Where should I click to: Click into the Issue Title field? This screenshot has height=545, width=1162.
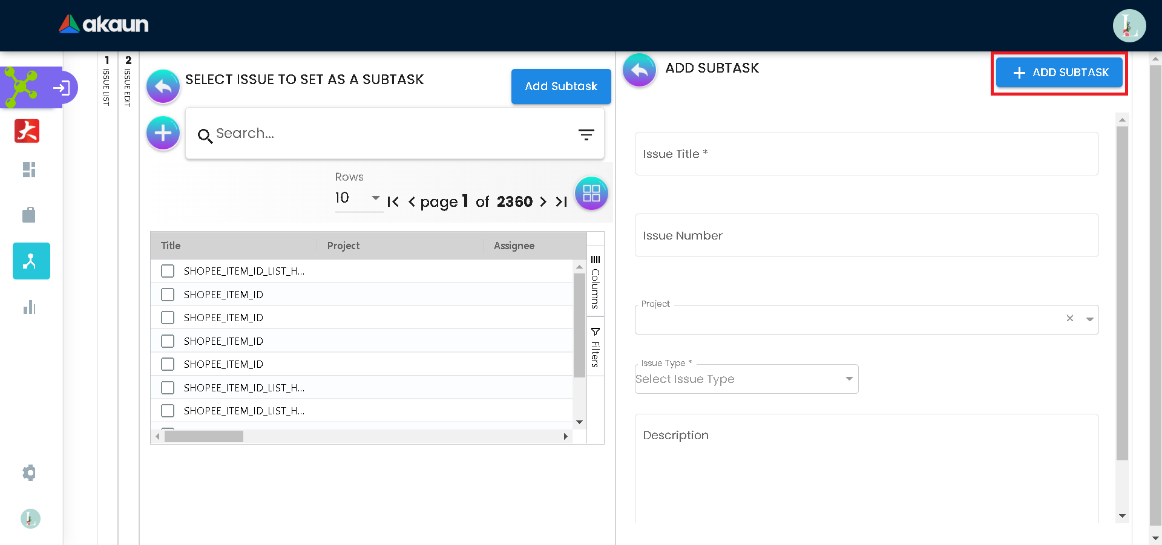[x=866, y=154]
